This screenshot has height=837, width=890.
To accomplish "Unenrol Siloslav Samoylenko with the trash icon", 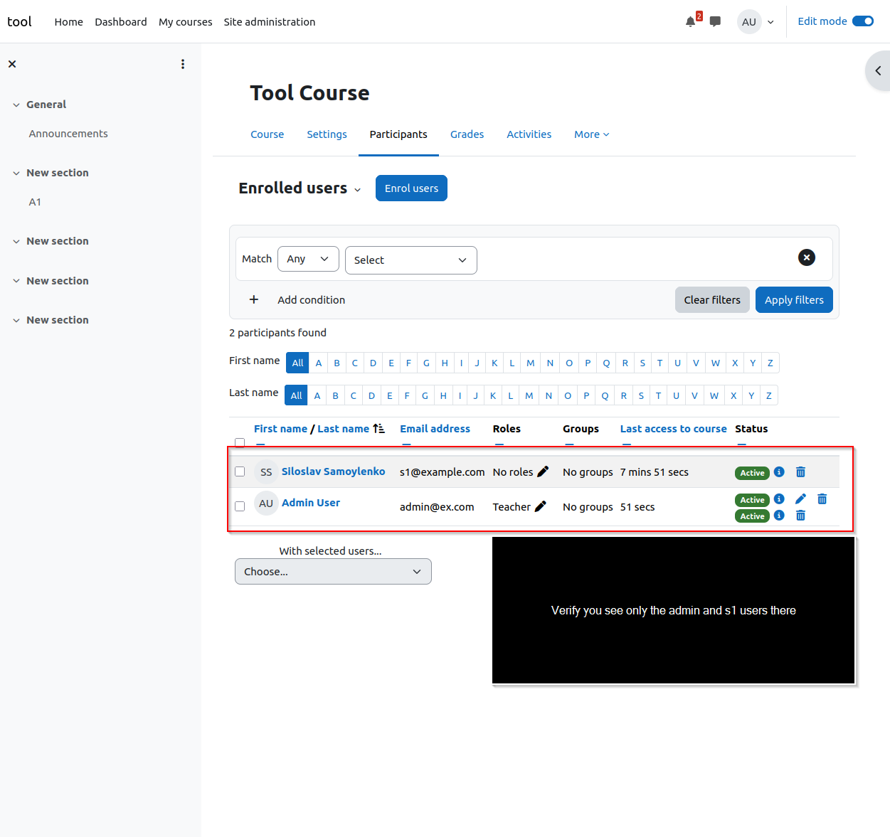I will coord(800,471).
